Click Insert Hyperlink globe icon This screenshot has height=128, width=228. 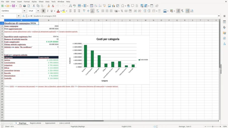click(x=128, y=6)
